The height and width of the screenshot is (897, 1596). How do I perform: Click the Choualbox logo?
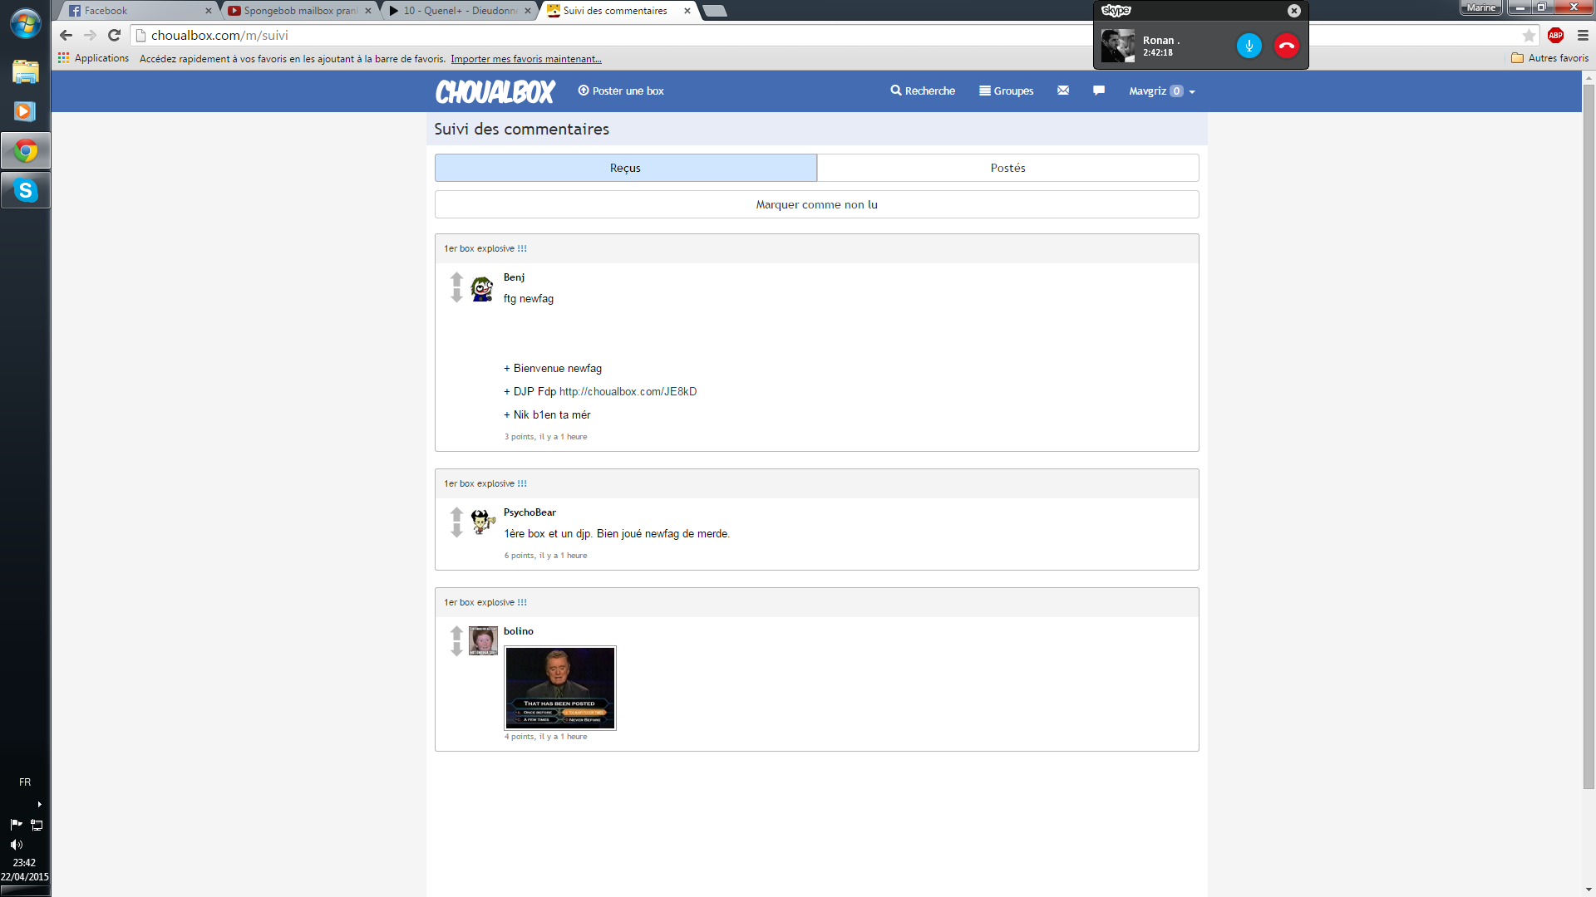coord(495,91)
